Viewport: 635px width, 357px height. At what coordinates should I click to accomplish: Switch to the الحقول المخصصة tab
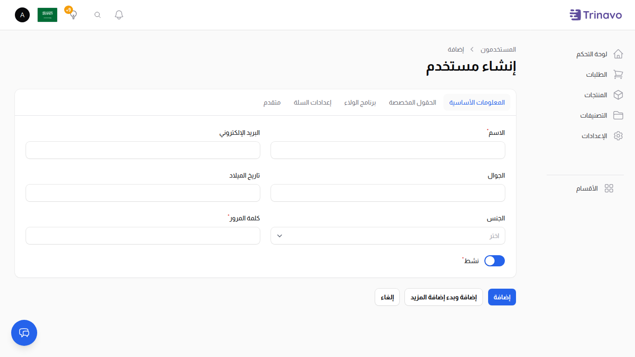[412, 102]
